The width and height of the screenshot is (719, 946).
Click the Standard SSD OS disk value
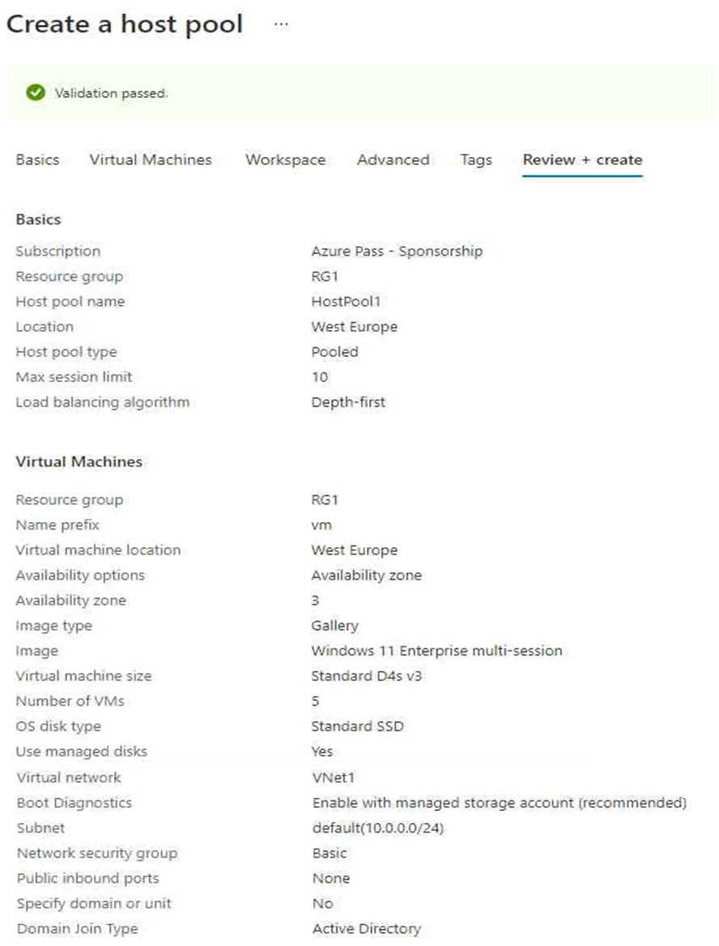click(357, 727)
